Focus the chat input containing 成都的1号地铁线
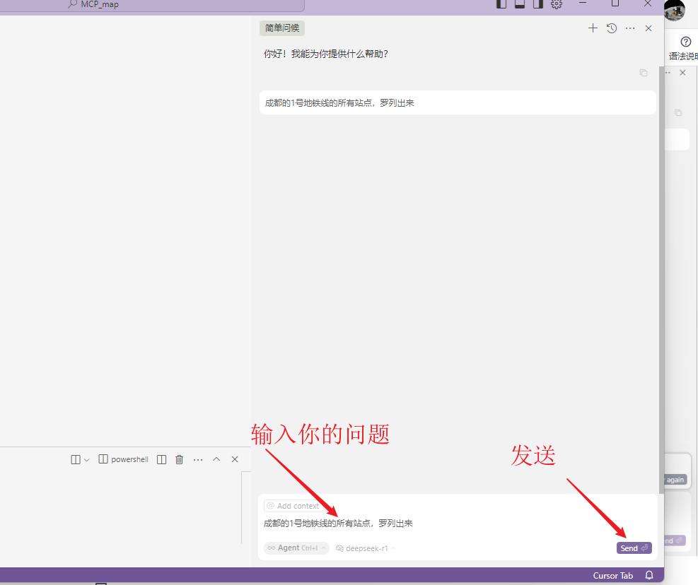This screenshot has height=585, width=698. click(458, 524)
